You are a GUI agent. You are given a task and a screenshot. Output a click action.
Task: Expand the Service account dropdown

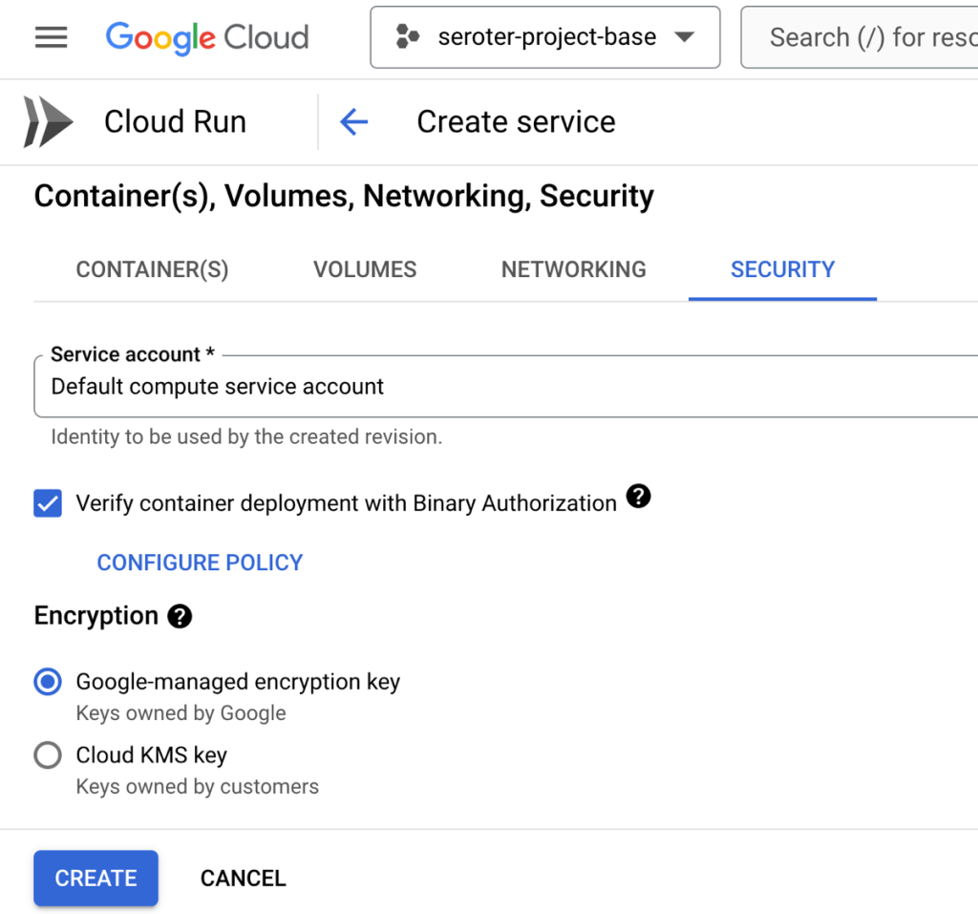[x=506, y=386]
